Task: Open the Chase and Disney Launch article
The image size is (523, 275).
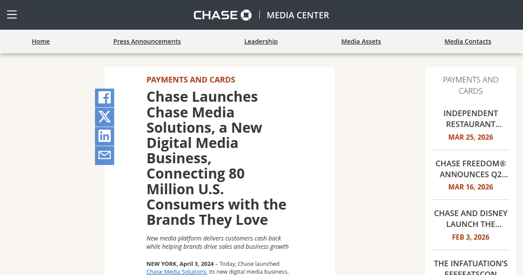Action: [471, 218]
